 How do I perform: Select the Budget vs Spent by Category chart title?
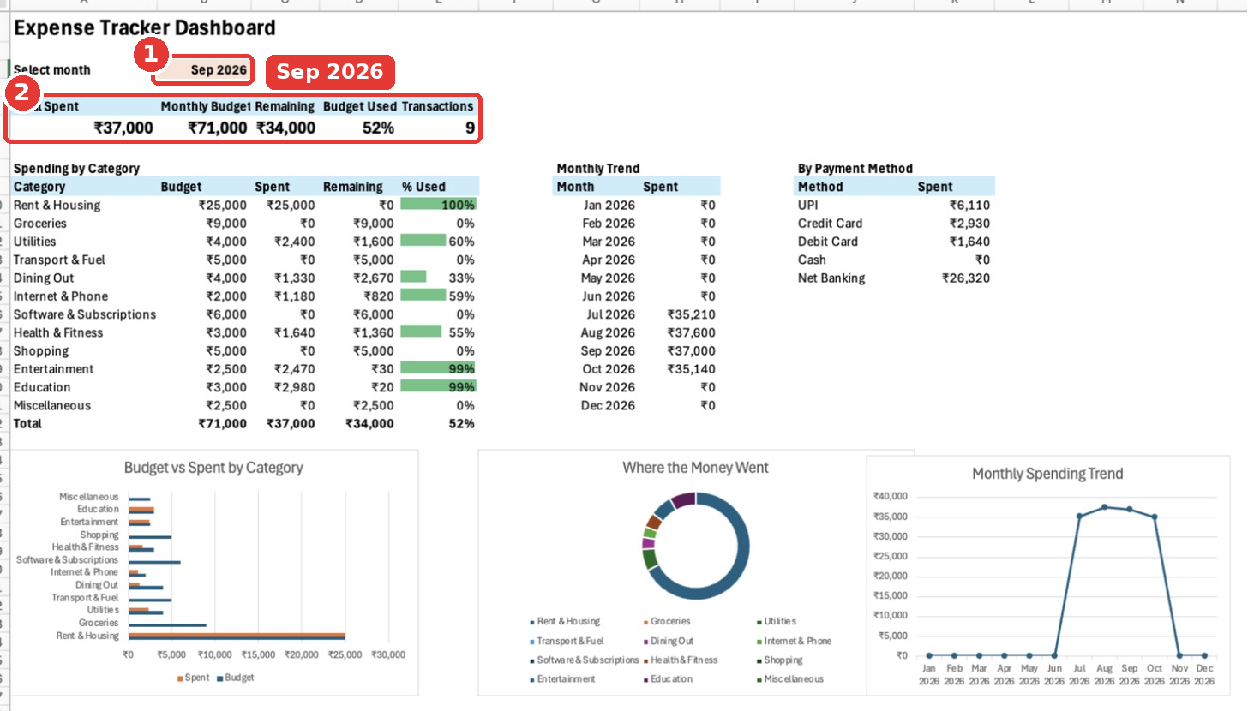[213, 468]
